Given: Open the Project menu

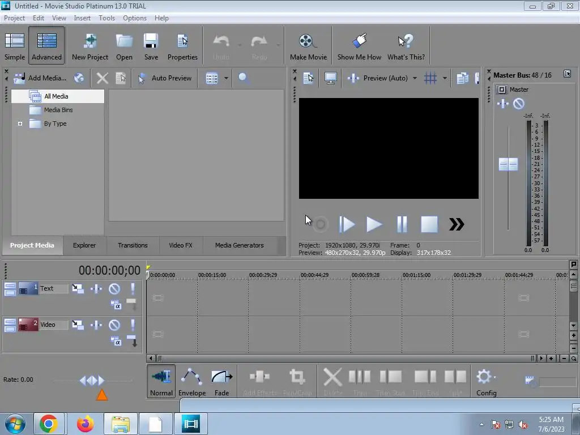Looking at the screenshot, I should [x=14, y=18].
